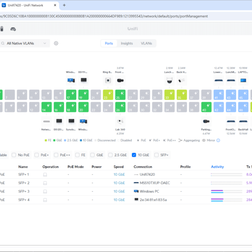Click the MS510TXUP-DAEC connection entry
252x252 pixels.
click(x=152, y=183)
